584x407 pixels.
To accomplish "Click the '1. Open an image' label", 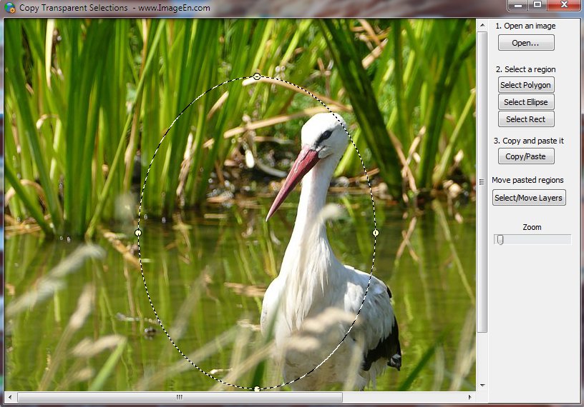I will pos(525,26).
